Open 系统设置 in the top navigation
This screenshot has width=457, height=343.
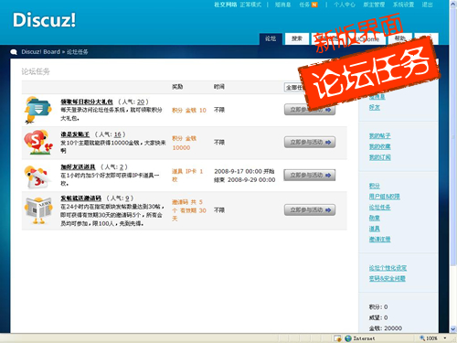403,5
